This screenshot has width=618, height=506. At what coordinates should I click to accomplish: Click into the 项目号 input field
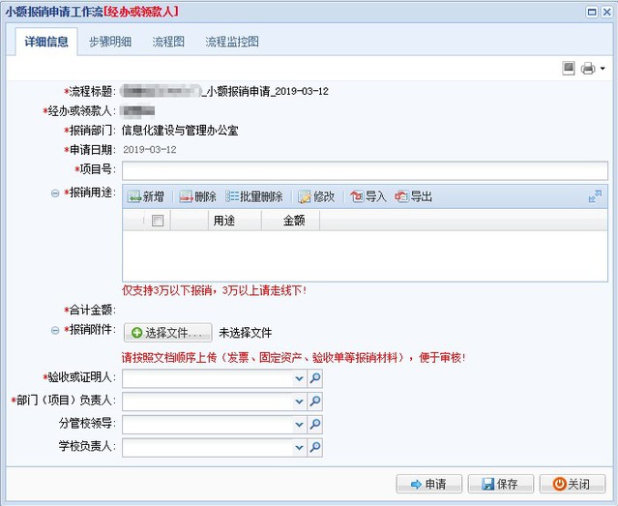(x=364, y=170)
